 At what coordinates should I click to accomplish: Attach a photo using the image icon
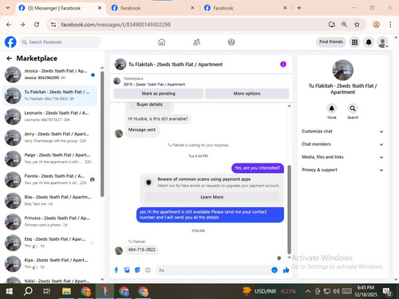pyautogui.click(x=127, y=270)
